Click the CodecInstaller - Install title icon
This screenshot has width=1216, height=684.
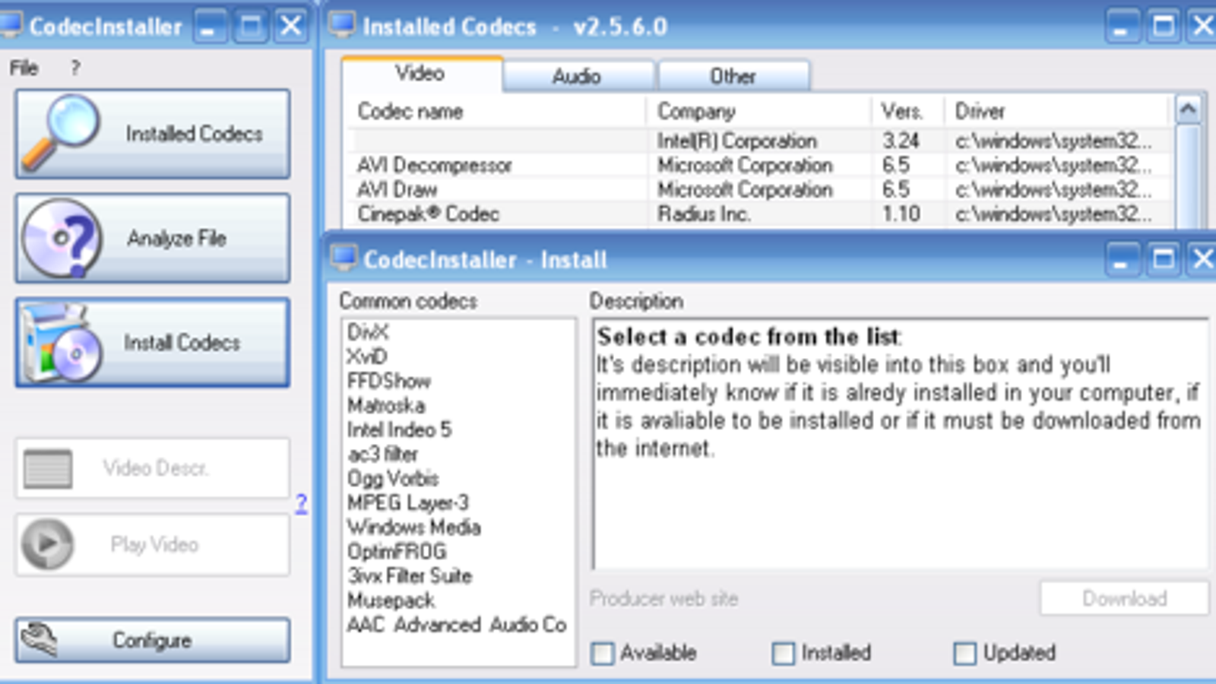pos(344,258)
